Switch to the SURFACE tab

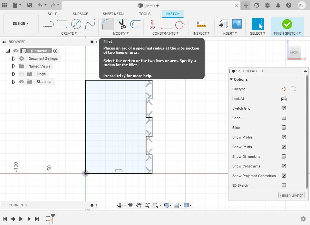coord(80,14)
